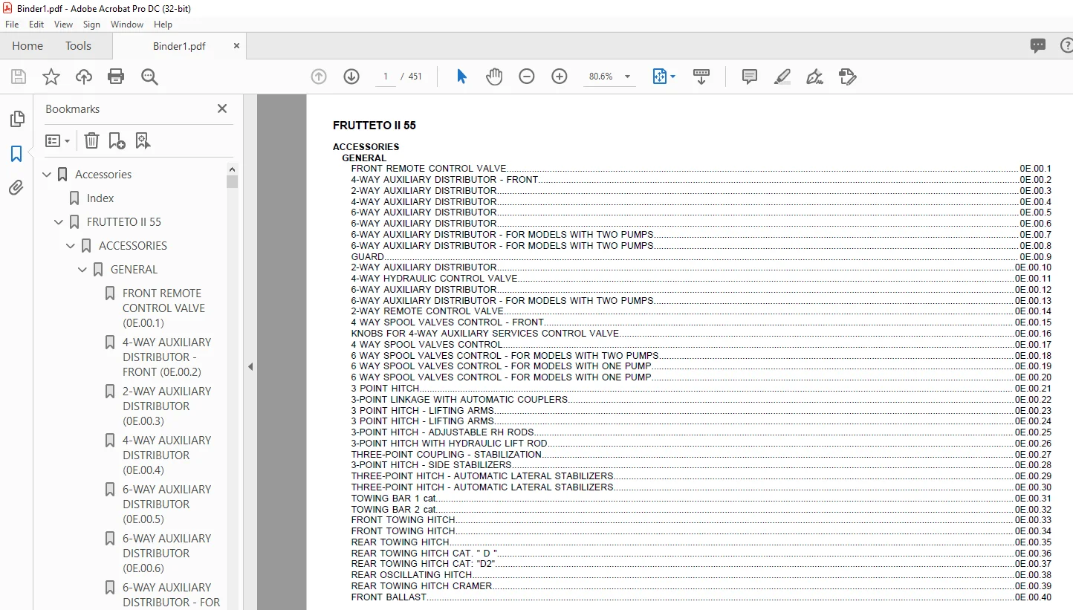Open the Sign menu
Image resolution: width=1073 pixels, height=610 pixels.
coord(91,25)
